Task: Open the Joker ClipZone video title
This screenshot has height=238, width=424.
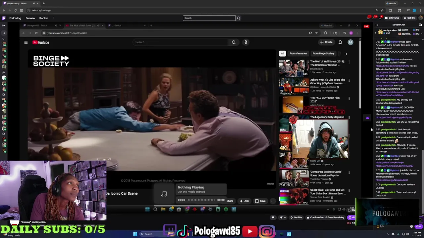Action: tap(327, 81)
